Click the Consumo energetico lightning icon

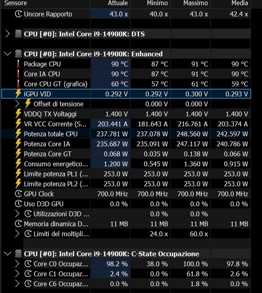tap(18, 164)
